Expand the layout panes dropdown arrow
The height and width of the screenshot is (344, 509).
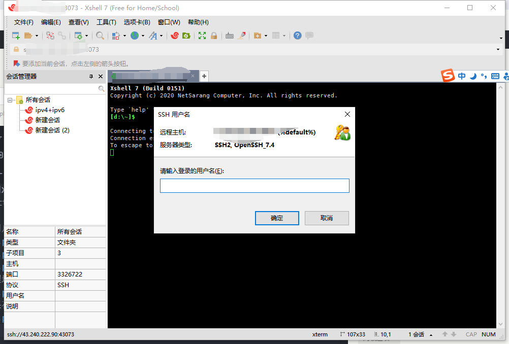tap(284, 36)
